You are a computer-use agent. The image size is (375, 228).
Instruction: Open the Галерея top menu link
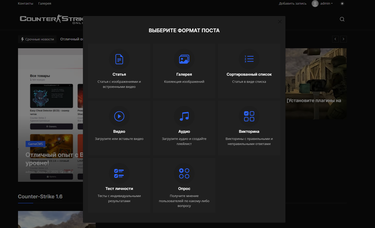45,4
